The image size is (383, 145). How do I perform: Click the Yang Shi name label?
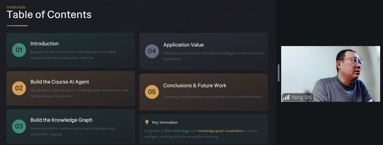[301, 98]
